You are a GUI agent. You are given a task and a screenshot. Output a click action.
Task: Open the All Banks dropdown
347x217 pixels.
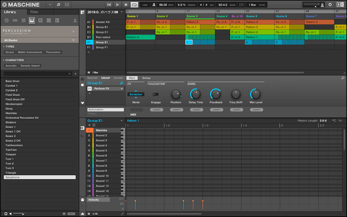[40, 40]
